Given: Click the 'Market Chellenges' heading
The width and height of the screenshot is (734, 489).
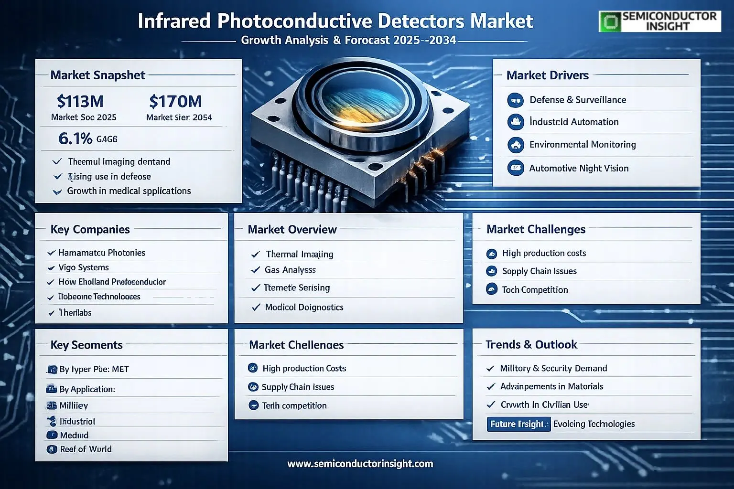Looking at the screenshot, I should pos(296,345).
